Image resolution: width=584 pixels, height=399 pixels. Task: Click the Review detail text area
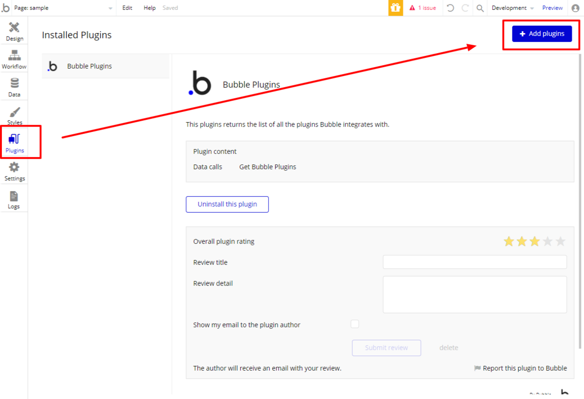point(474,294)
